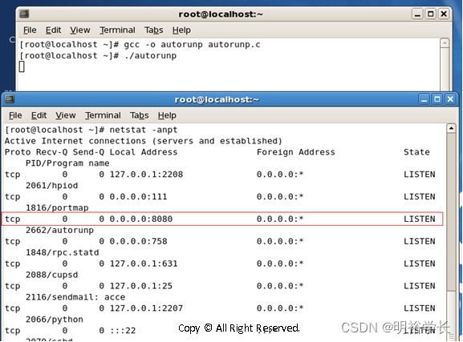This screenshot has height=342, width=463.
Task: Maximize the back terminal window
Action: [431, 14]
